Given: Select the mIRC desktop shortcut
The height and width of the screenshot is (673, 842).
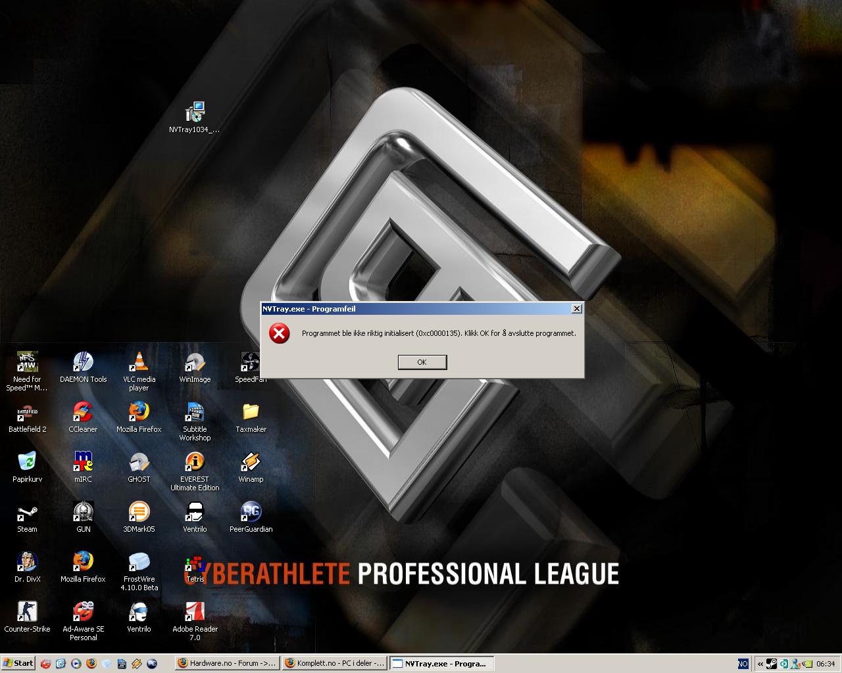Looking at the screenshot, I should [x=83, y=467].
